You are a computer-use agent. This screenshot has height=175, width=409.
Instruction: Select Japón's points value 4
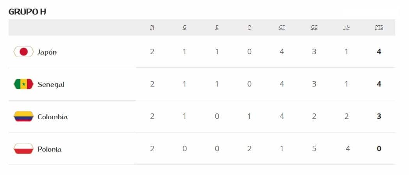pos(379,51)
